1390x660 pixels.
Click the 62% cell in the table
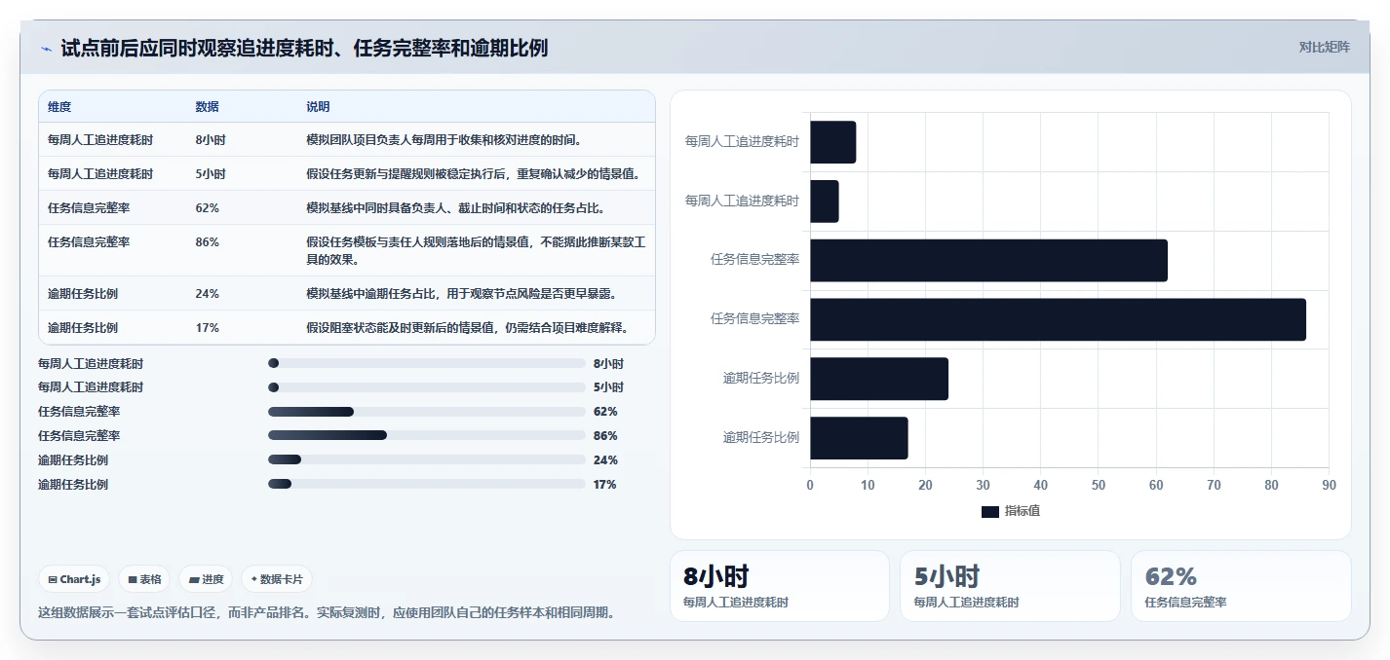pos(207,208)
